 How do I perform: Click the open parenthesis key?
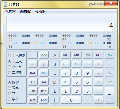pyautogui.click(x=33, y=64)
